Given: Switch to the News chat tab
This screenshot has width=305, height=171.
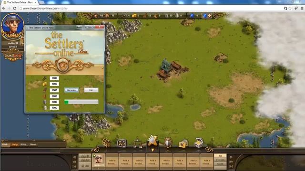Looking at the screenshot, I should point(33,144).
